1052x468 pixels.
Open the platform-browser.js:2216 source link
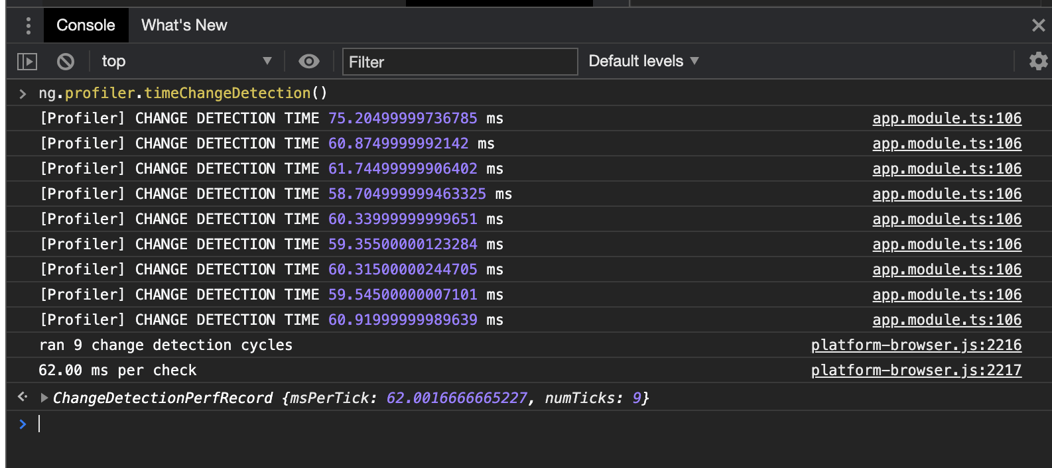pyautogui.click(x=916, y=345)
